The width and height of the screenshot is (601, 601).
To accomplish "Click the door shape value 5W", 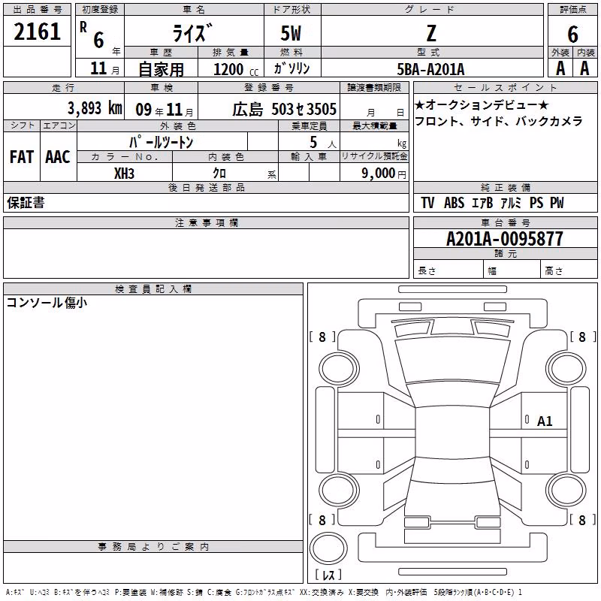I will tap(291, 33).
